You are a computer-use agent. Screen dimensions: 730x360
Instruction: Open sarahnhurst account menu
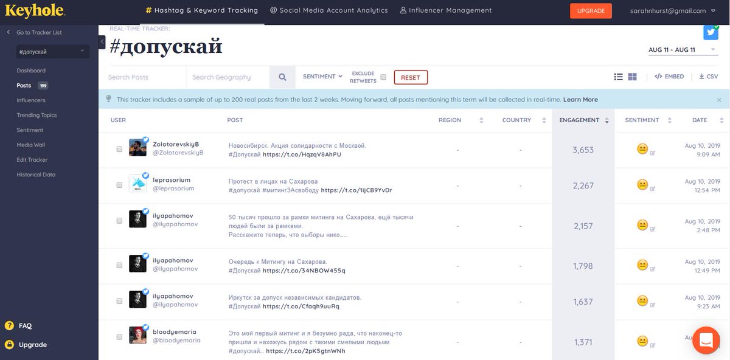(x=672, y=11)
